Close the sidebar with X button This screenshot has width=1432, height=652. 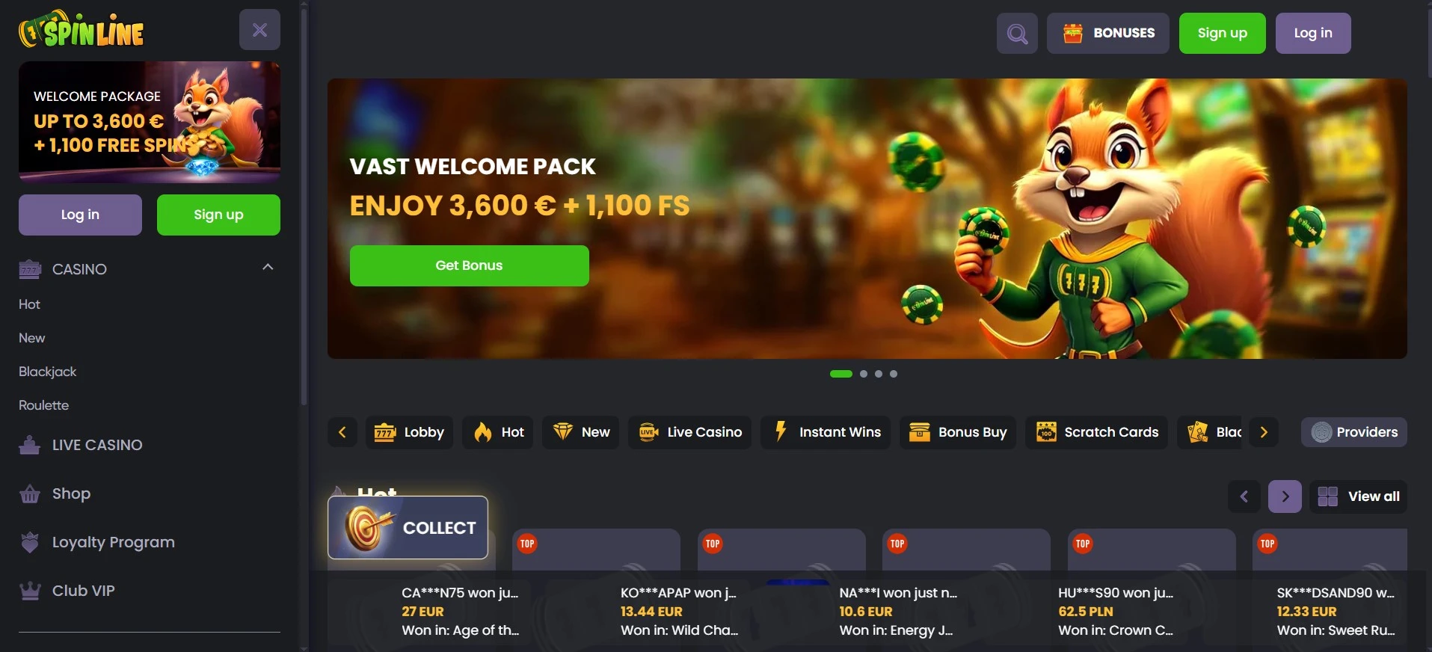pos(259,30)
